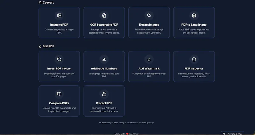The height and width of the screenshot is (135, 255).
Task: Click 'Upload two PDF documents' description
Action: tap(59, 110)
